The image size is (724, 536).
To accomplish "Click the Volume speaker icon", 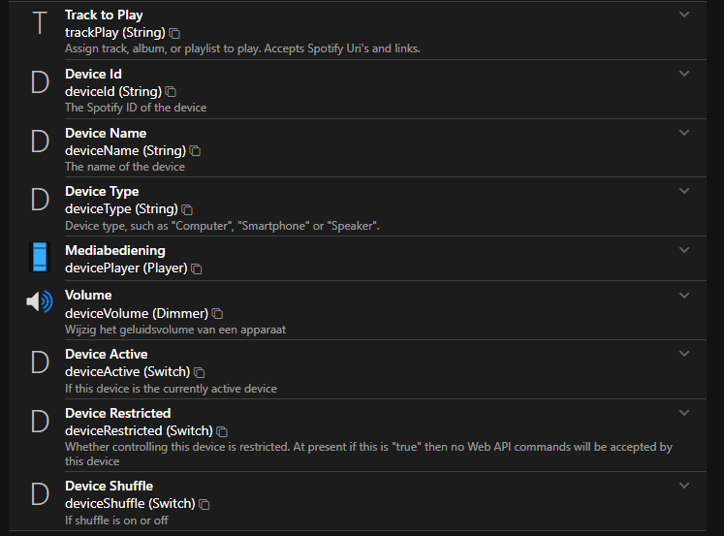I will [40, 302].
